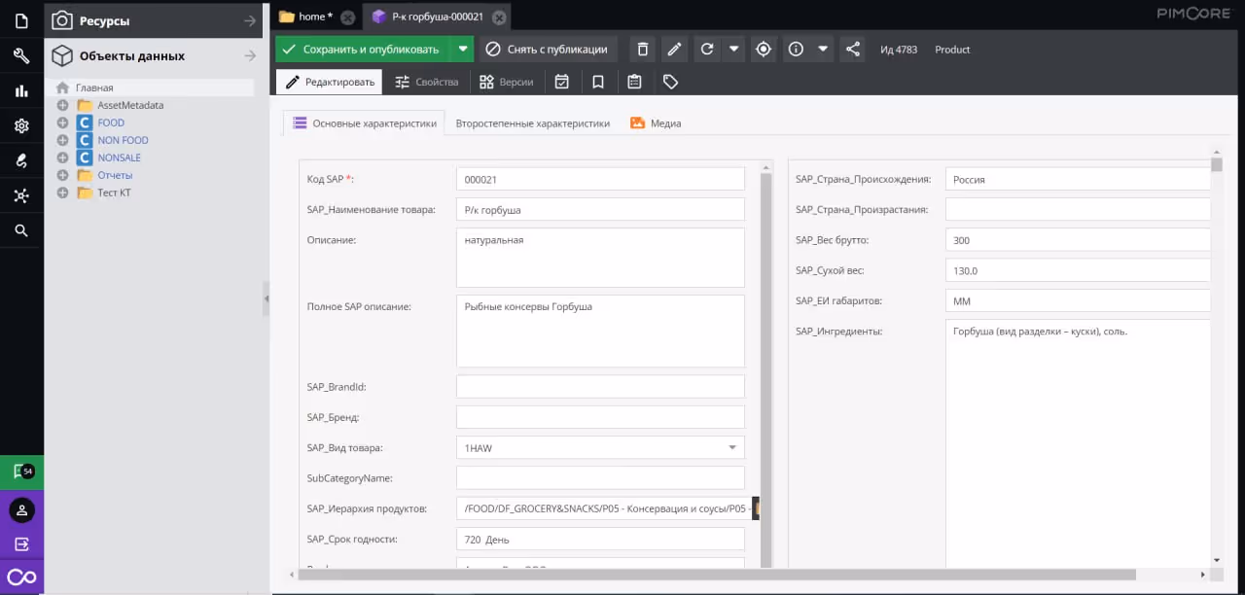Click the rename pencil icon in toolbar
Screen dimensions: 1245x595
674,50
